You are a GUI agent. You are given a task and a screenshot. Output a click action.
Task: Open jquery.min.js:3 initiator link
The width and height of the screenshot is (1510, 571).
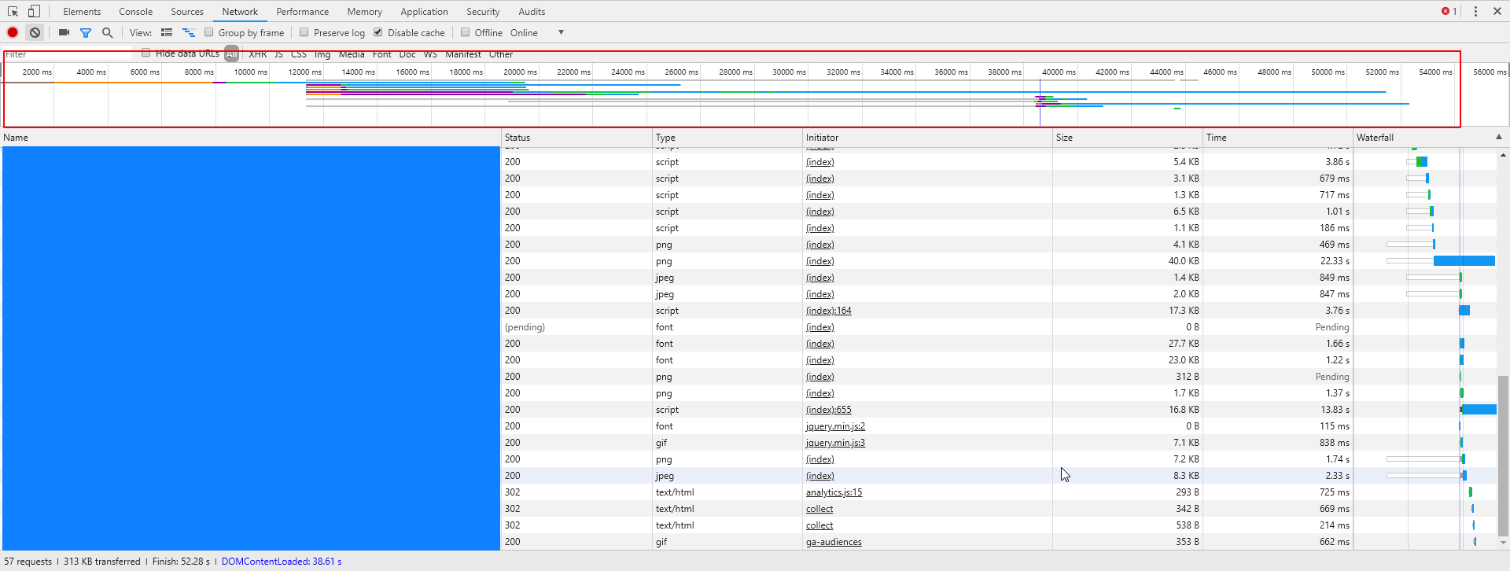[x=835, y=443]
